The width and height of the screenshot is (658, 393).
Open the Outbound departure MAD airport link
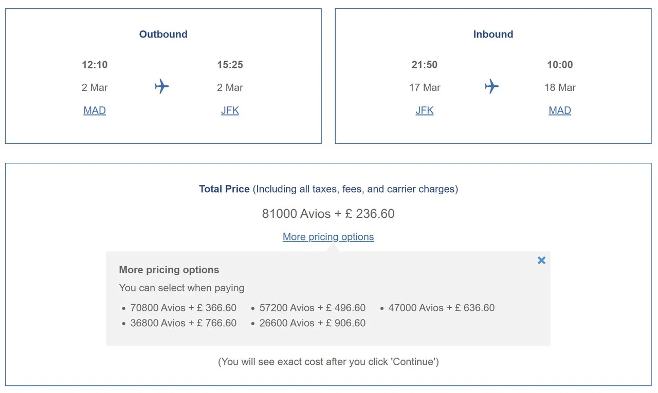tap(95, 110)
